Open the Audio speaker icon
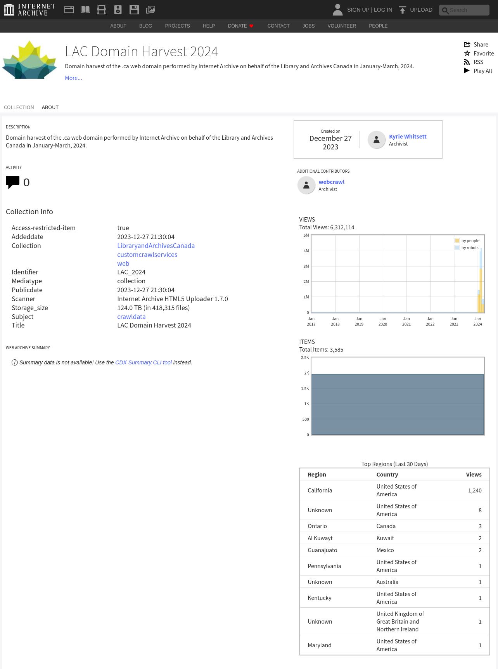 pyautogui.click(x=118, y=10)
